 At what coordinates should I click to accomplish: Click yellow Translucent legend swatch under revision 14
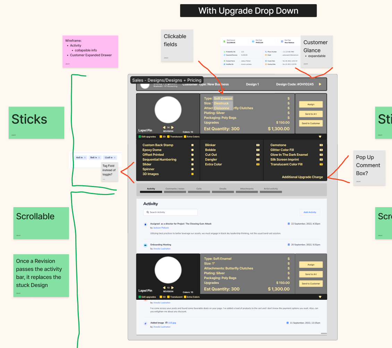(169, 137)
